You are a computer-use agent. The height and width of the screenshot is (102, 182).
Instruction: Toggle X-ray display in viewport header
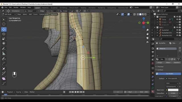pos(135,14)
